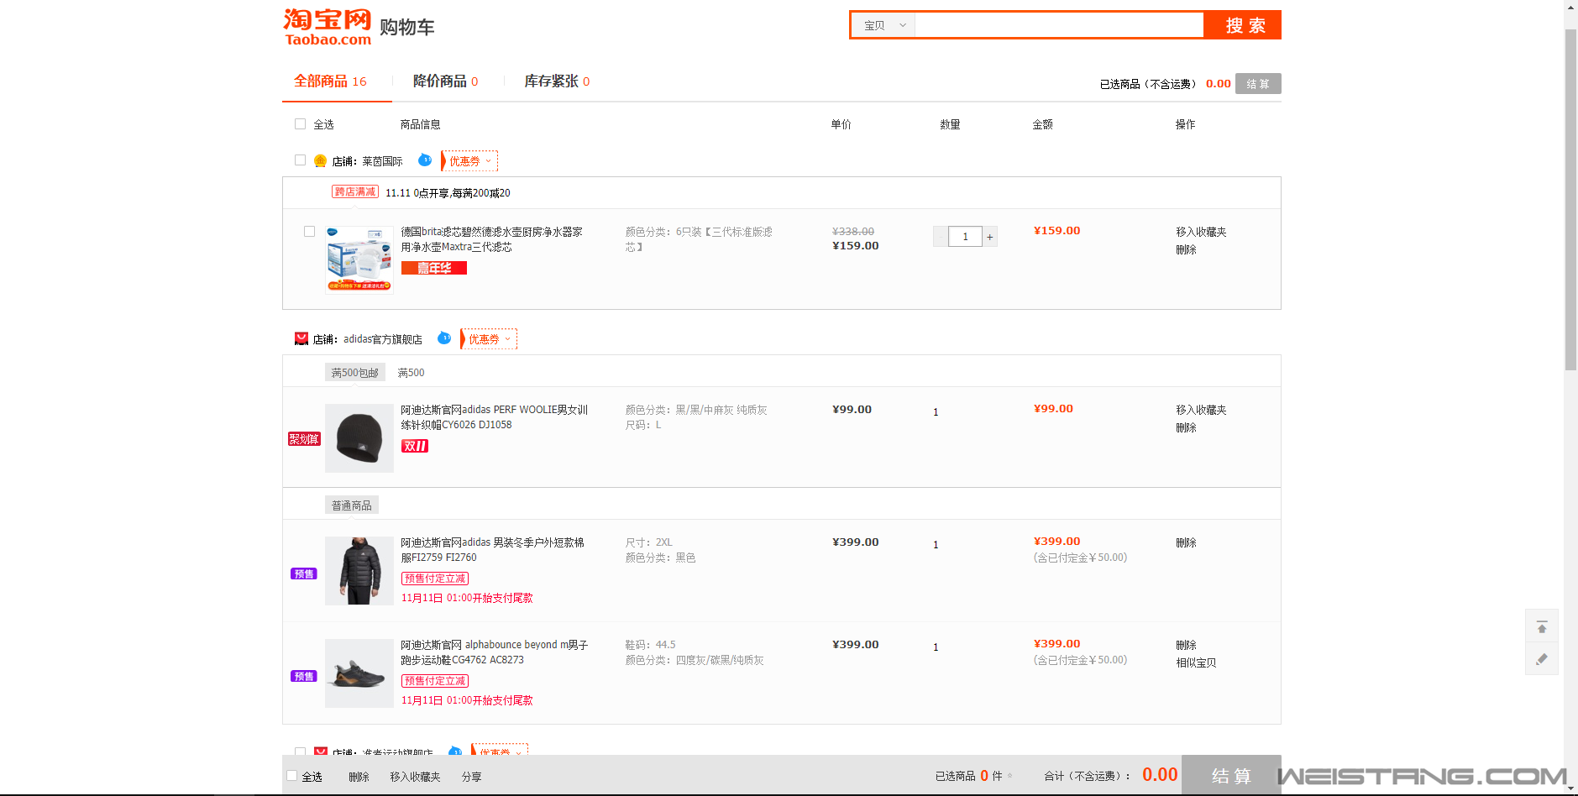The width and height of the screenshot is (1578, 796).
Task: Move adidas hat to favorites
Action: [1201, 410]
